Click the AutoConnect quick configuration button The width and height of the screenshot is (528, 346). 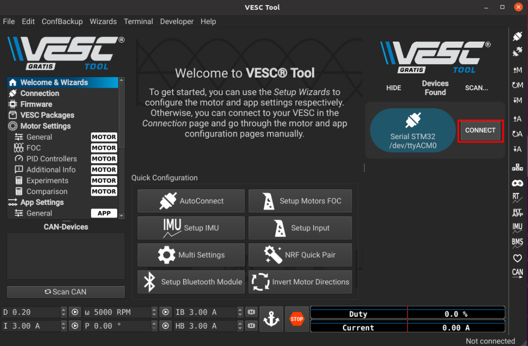coord(191,201)
